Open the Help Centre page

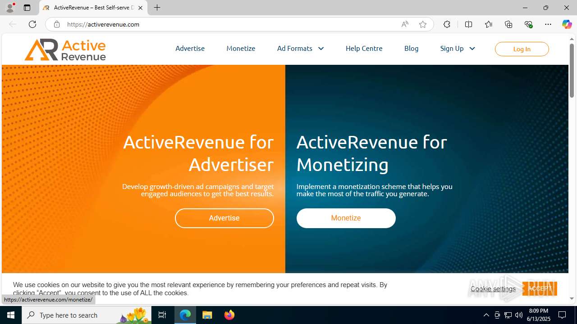coord(364,48)
